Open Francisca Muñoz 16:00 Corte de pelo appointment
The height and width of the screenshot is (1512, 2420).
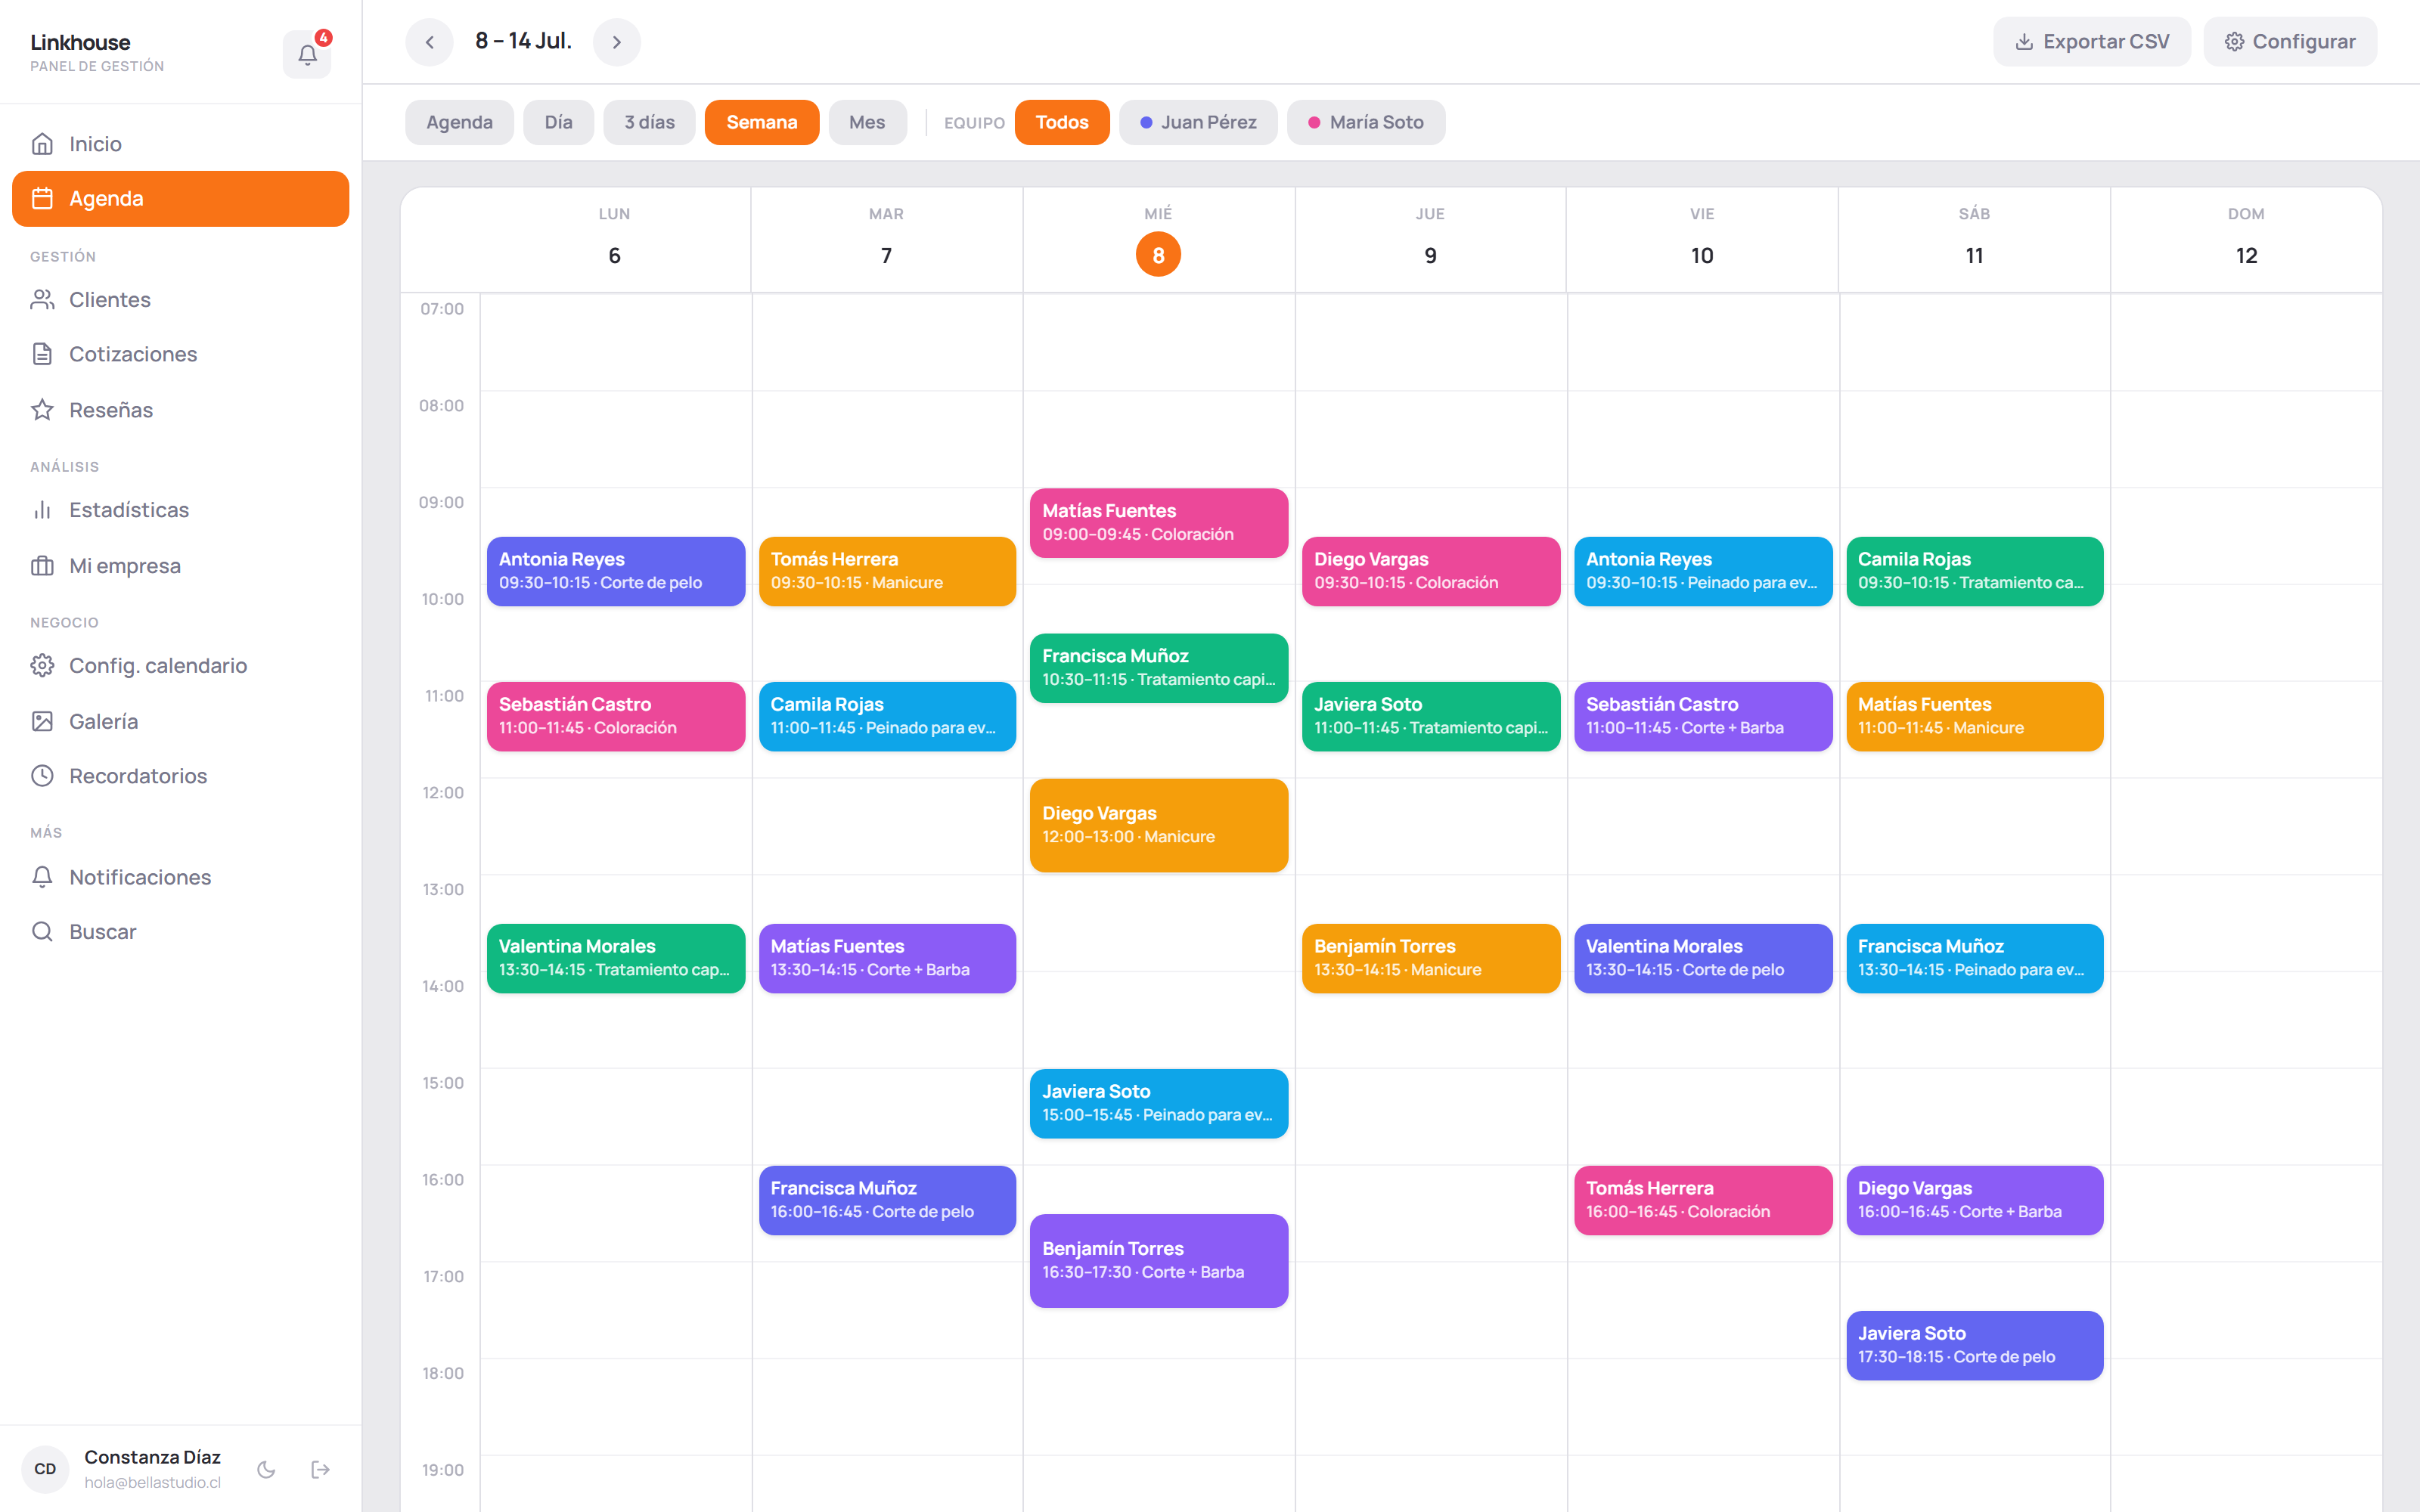887,1200
